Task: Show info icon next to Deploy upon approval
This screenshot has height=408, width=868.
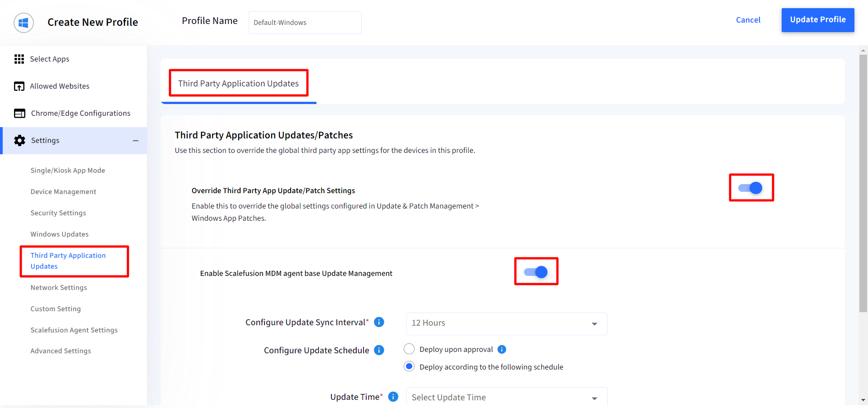Action: pos(502,349)
